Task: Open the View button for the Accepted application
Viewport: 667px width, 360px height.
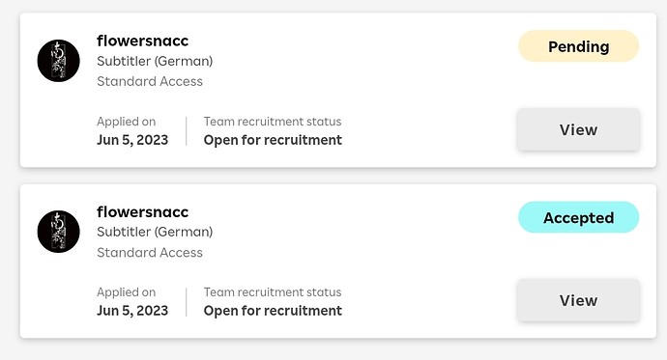Action: click(x=578, y=300)
